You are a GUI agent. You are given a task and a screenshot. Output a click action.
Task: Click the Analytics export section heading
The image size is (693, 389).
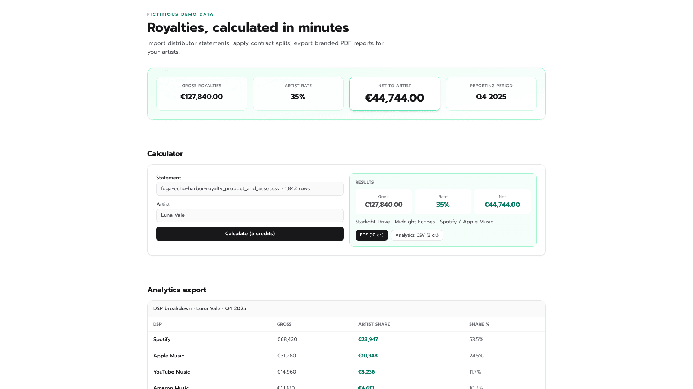point(177,290)
